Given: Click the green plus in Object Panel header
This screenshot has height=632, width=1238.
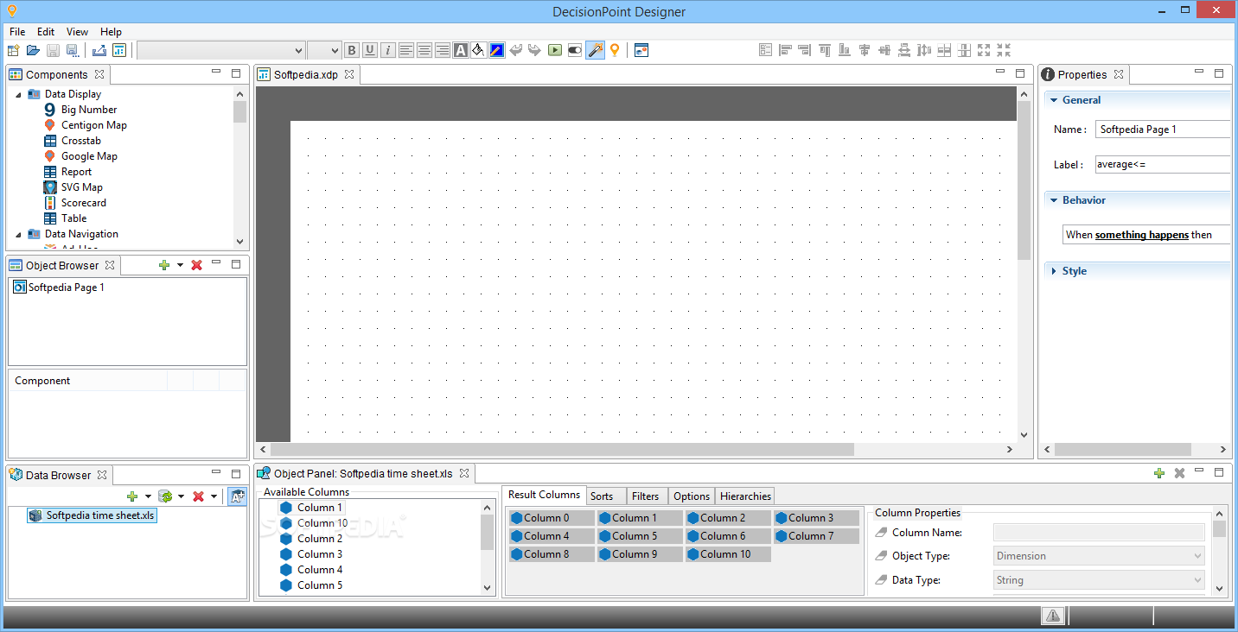Looking at the screenshot, I should (x=1159, y=473).
